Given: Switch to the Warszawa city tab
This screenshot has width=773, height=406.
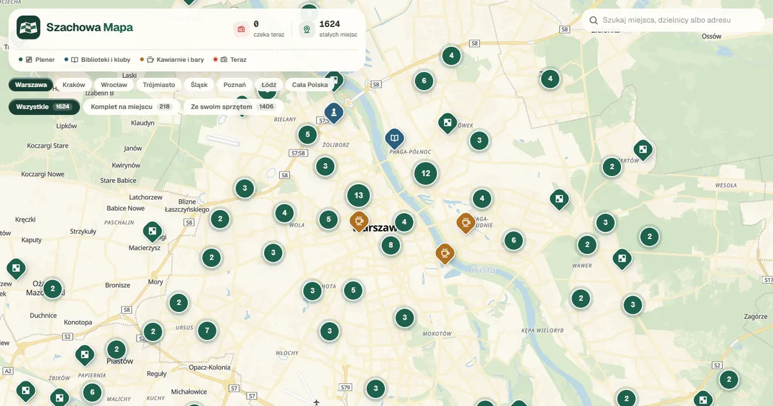Looking at the screenshot, I should coord(31,84).
